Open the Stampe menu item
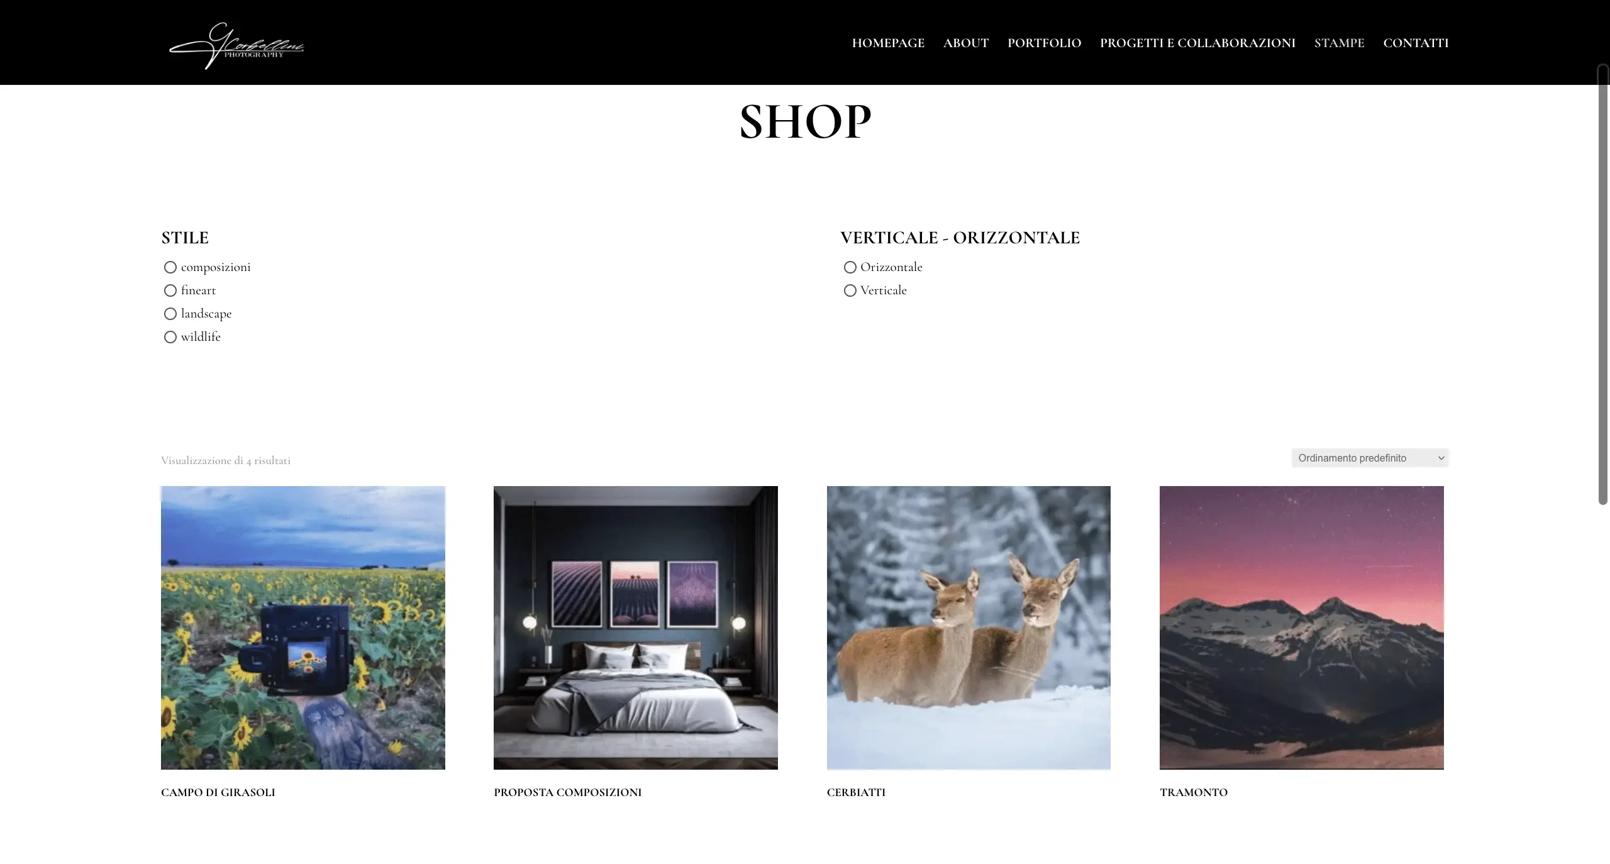The image size is (1610, 864). click(1339, 43)
